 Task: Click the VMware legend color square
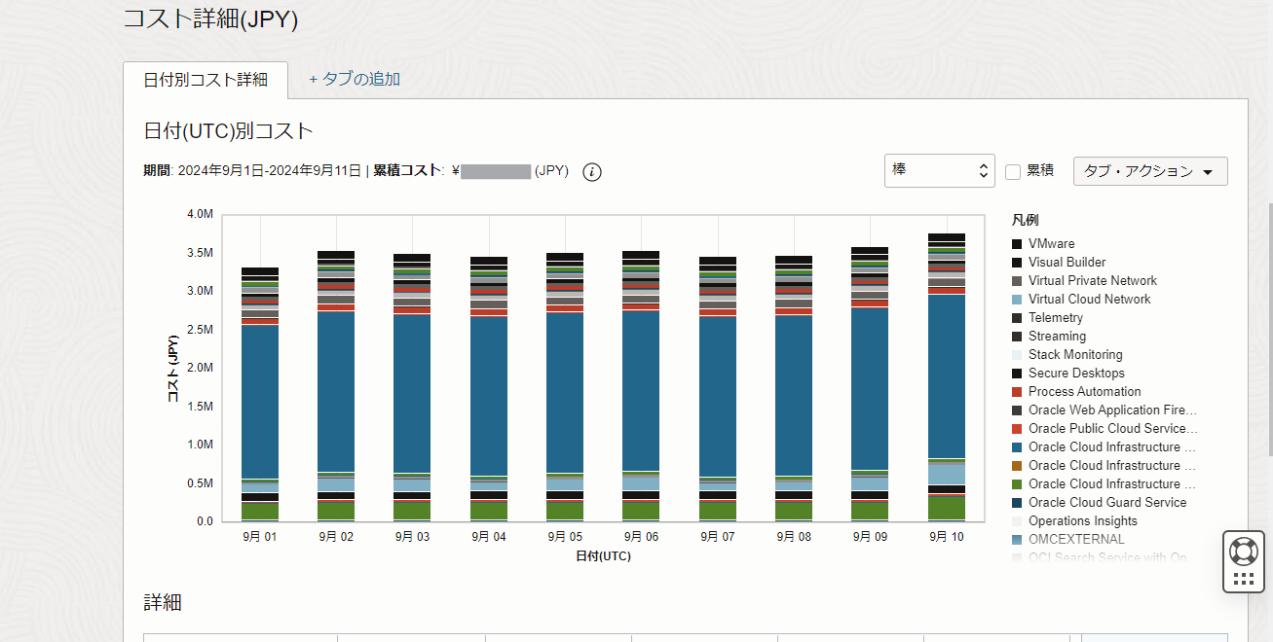(x=1017, y=244)
